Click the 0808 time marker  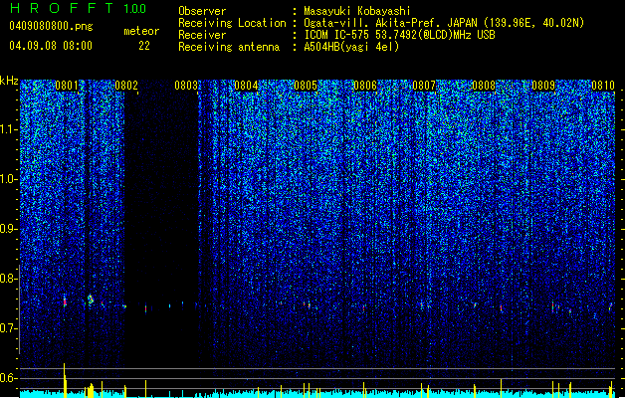[484, 86]
